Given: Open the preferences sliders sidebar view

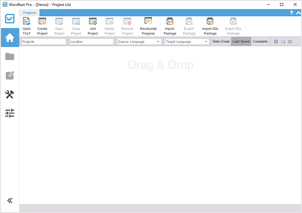Looking at the screenshot, I should tap(10, 113).
